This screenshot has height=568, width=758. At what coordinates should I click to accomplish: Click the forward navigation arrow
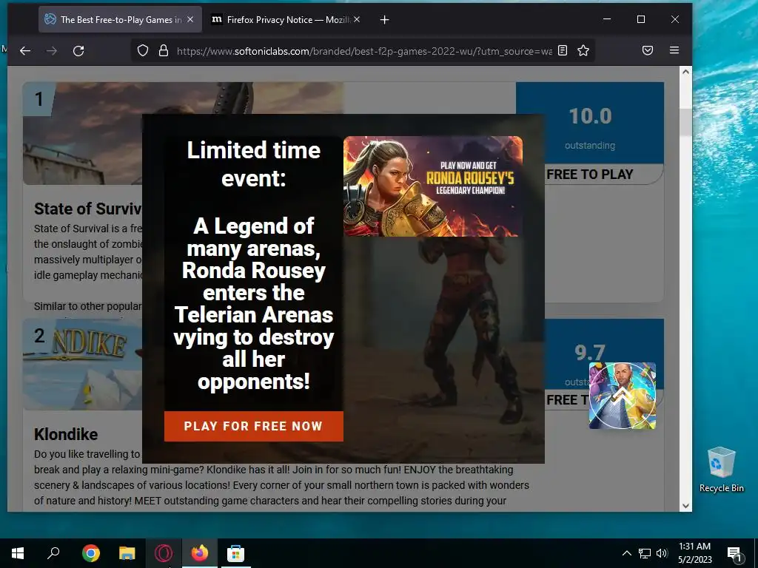pos(52,51)
